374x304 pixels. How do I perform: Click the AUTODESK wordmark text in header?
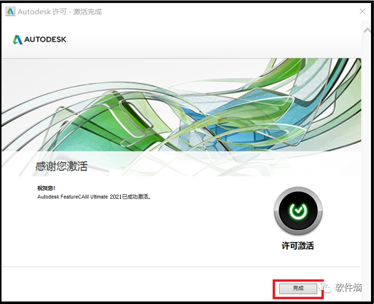point(46,40)
